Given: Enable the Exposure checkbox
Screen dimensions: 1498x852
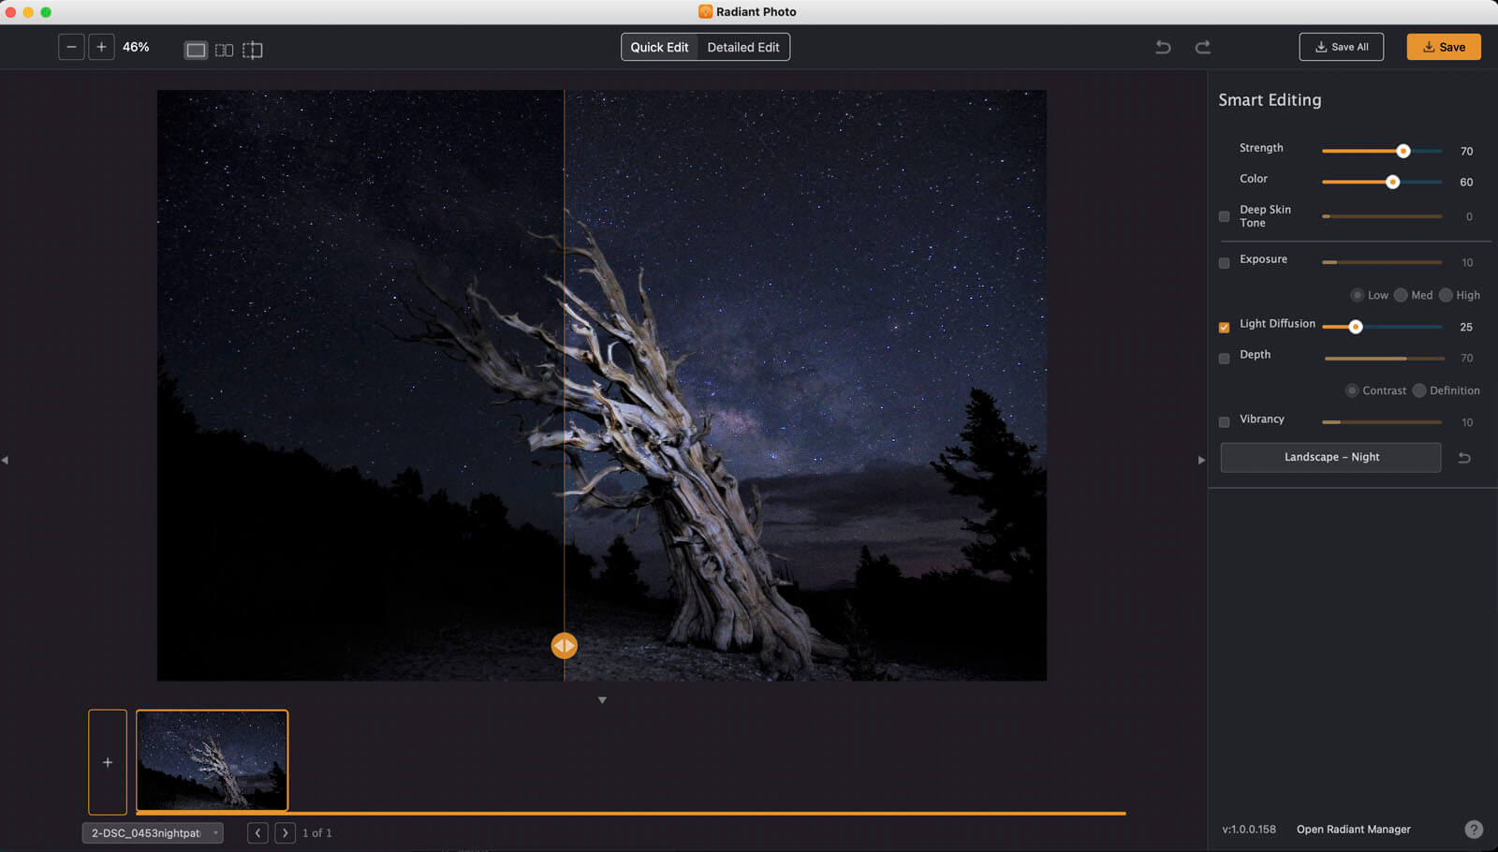Looking at the screenshot, I should (1224, 263).
